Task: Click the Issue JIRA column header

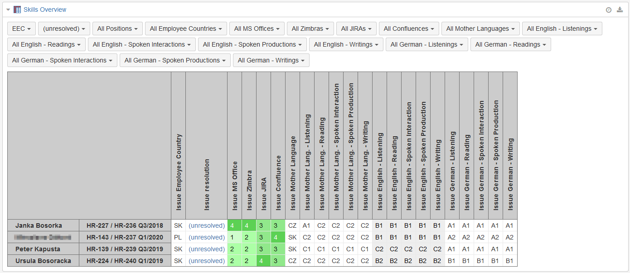Action: 264,146
